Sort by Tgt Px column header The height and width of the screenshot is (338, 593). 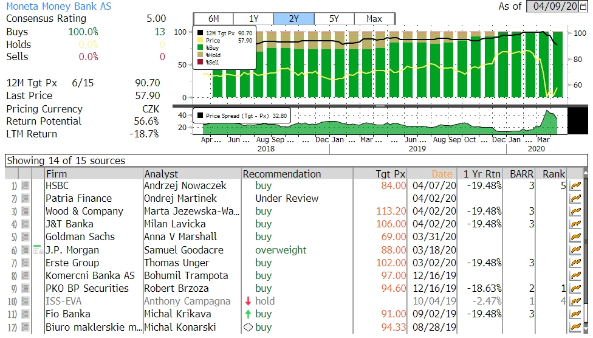pos(380,174)
